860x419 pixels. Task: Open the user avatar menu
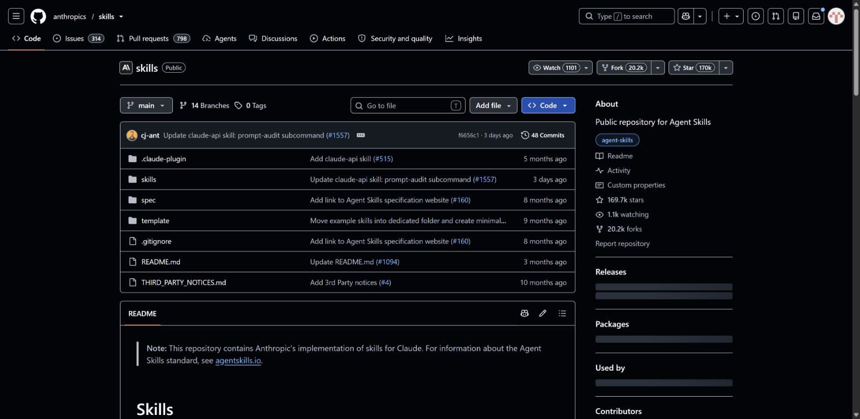click(836, 16)
